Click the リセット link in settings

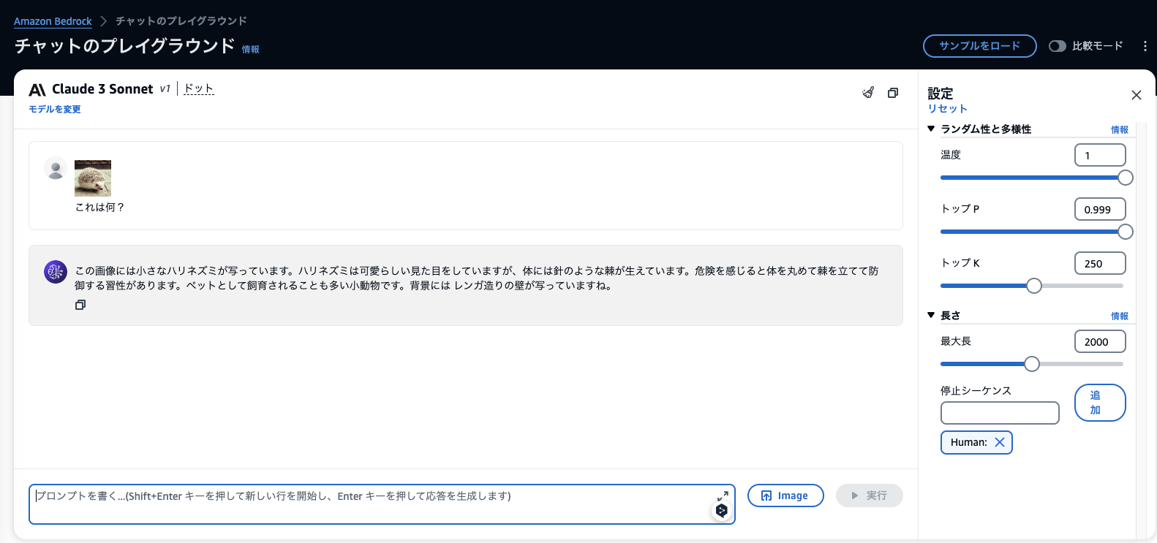(x=948, y=108)
